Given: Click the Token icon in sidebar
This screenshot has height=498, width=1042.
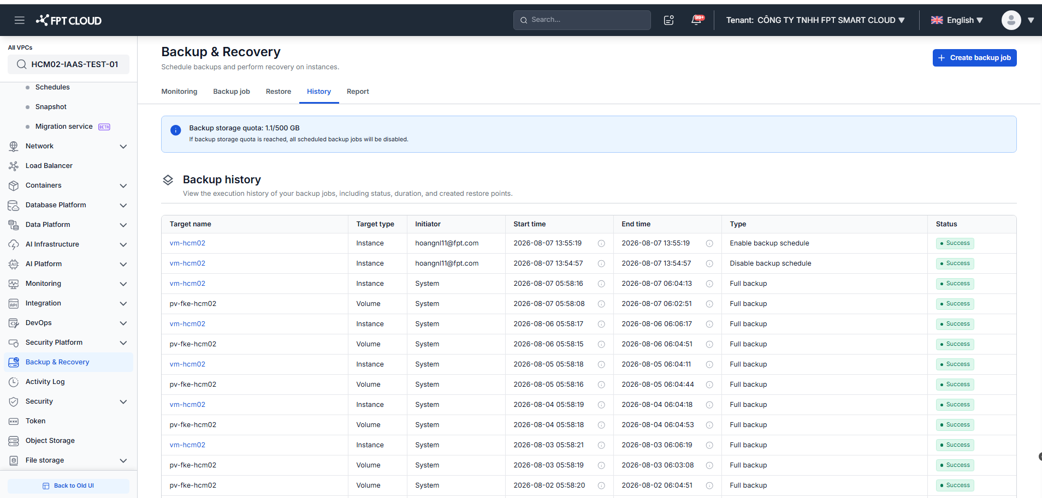Looking at the screenshot, I should [14, 421].
